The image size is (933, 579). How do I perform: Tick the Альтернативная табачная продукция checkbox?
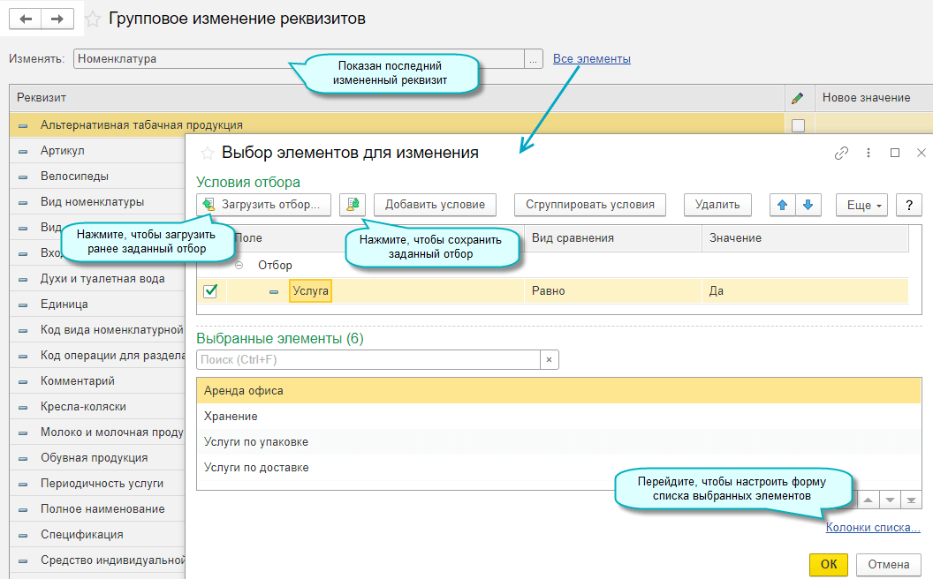(798, 125)
